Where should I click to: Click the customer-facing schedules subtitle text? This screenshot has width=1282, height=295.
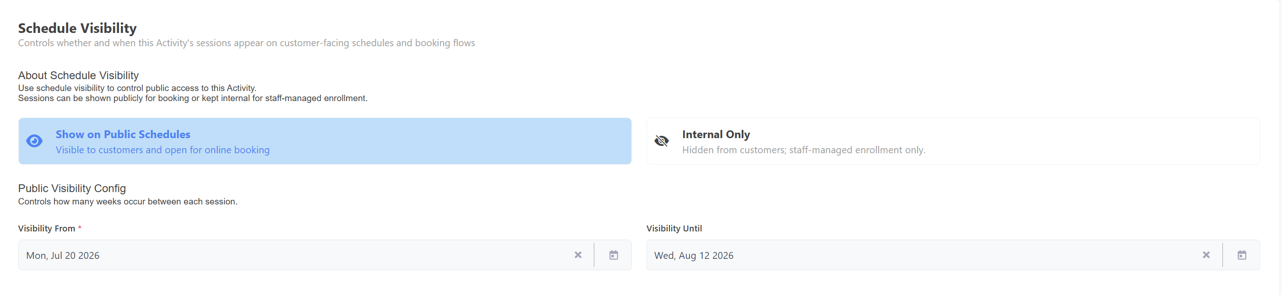point(246,43)
